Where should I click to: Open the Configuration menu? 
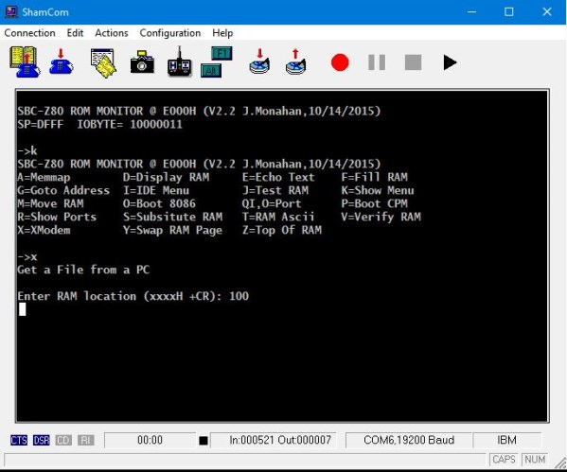click(170, 33)
